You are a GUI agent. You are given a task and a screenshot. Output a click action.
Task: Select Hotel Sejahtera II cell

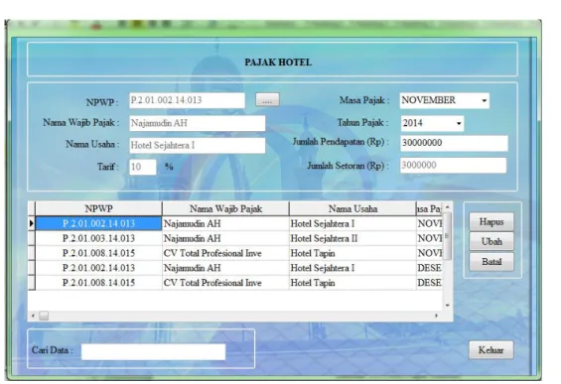(x=352, y=238)
